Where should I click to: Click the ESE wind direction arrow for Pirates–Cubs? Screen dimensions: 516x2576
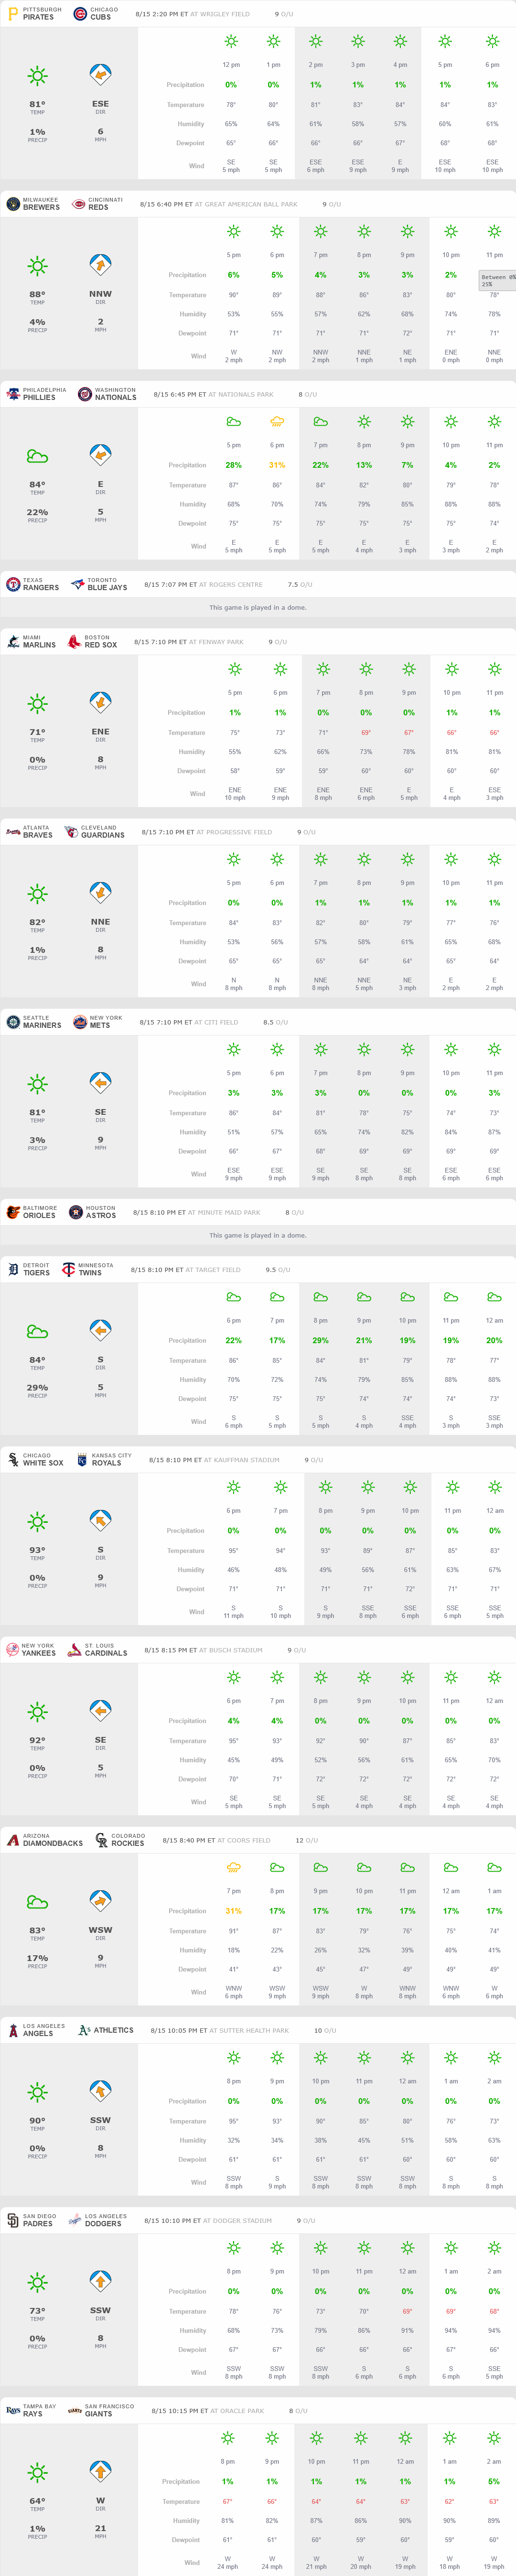click(x=100, y=75)
